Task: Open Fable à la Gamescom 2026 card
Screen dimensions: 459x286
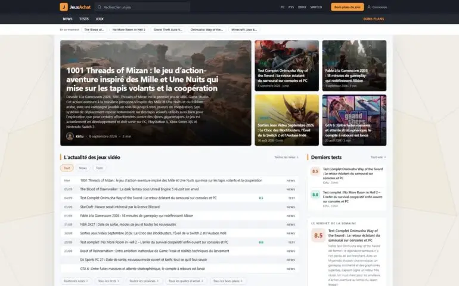Action: (354, 66)
